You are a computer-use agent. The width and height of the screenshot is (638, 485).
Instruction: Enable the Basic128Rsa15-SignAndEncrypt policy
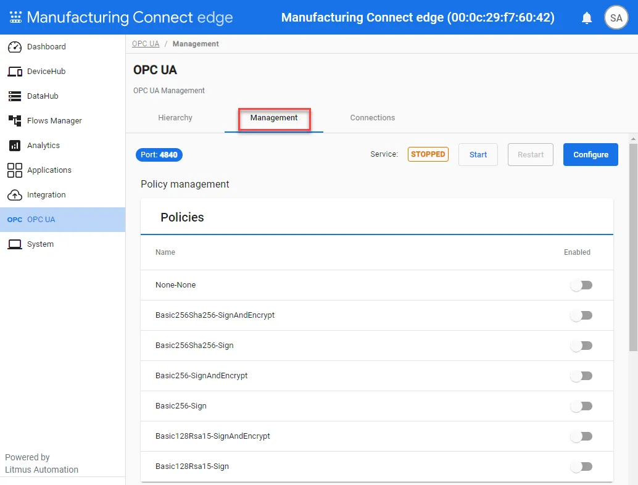[581, 436]
